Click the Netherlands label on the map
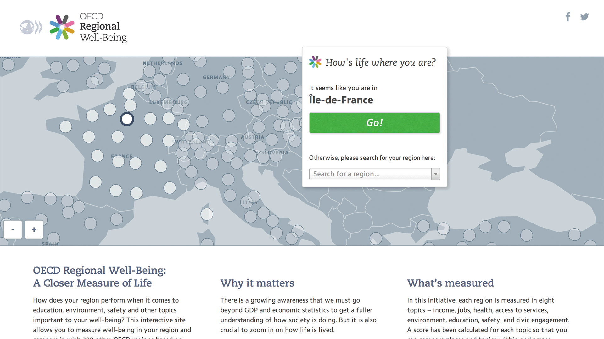The image size is (604, 339). (162, 63)
